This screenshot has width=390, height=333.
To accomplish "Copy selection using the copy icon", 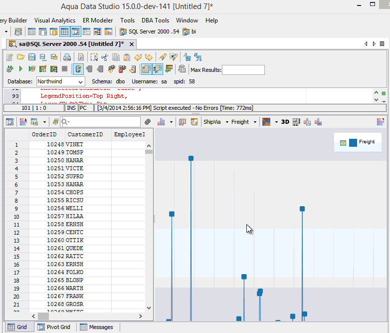I will point(116,57).
